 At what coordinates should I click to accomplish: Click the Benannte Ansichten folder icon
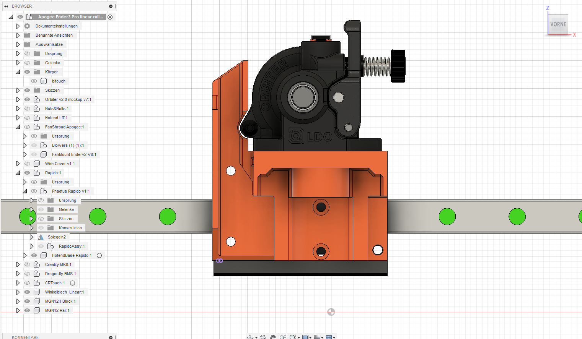click(27, 35)
